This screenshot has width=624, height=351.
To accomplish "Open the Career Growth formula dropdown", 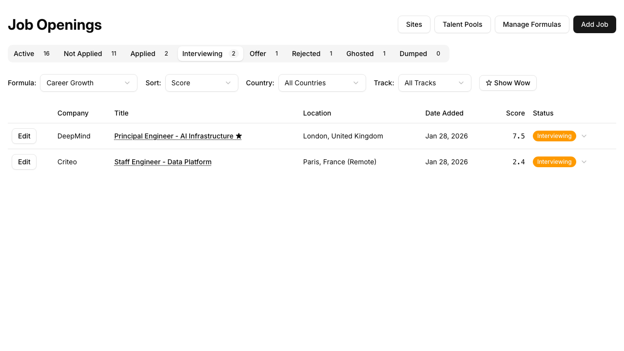I will click(88, 83).
